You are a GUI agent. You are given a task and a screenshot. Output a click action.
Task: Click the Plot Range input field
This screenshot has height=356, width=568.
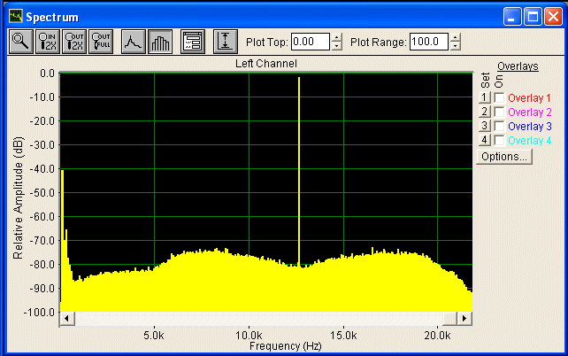(428, 42)
